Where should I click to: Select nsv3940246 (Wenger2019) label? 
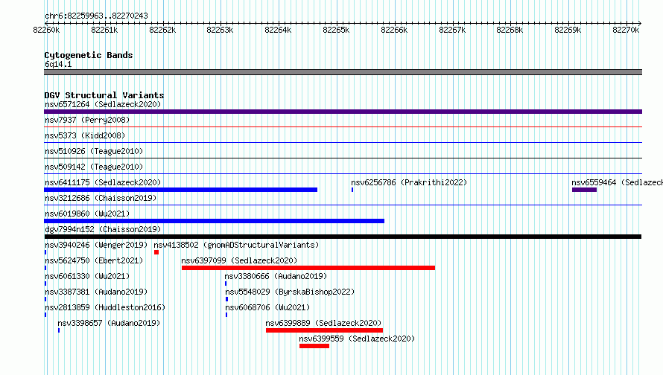point(96,245)
